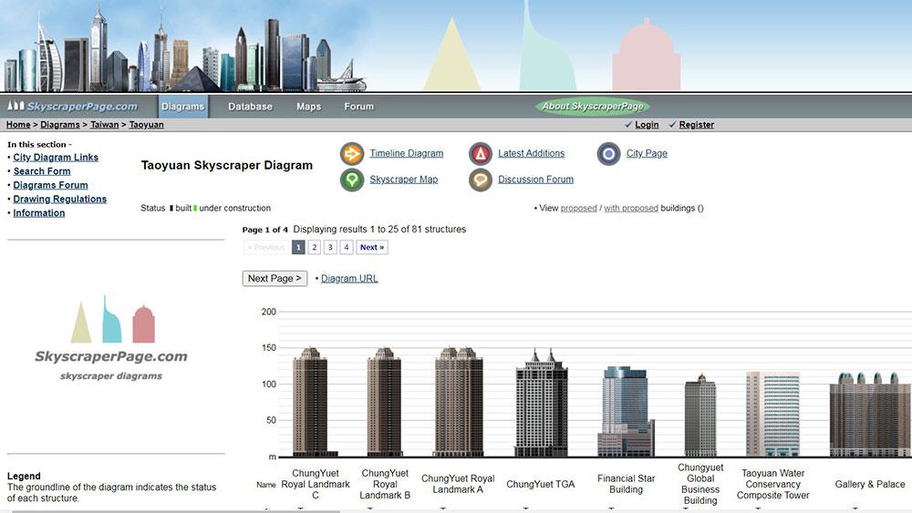Click the Chungyuet Global Business Building drawing

coord(700,415)
